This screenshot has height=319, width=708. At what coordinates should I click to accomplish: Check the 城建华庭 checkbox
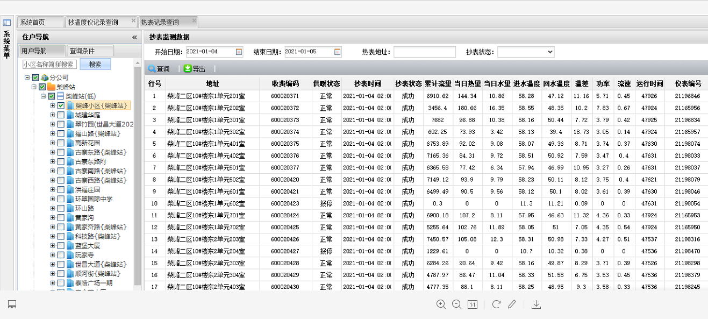tap(61, 115)
